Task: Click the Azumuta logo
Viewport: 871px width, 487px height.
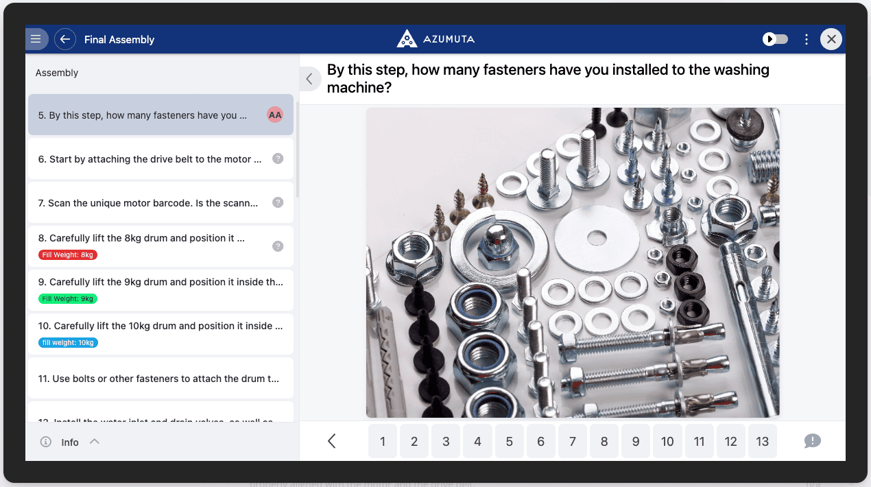Action: point(435,39)
